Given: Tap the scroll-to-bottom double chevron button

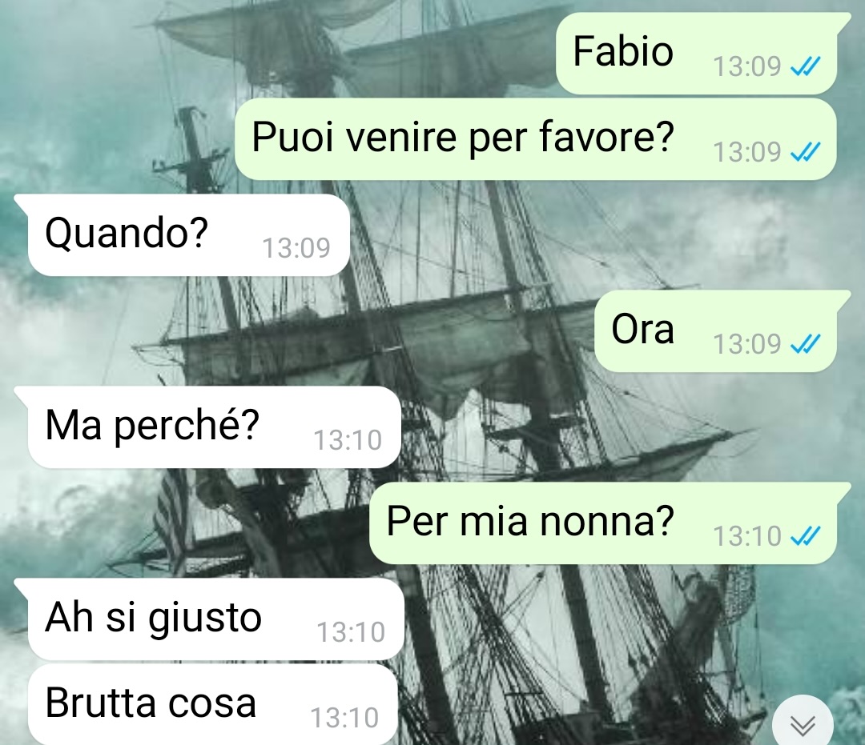Looking at the screenshot, I should click(x=803, y=725).
